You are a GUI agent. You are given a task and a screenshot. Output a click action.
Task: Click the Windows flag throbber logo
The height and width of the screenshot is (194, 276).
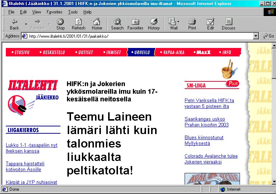pyautogui.click(x=270, y=12)
